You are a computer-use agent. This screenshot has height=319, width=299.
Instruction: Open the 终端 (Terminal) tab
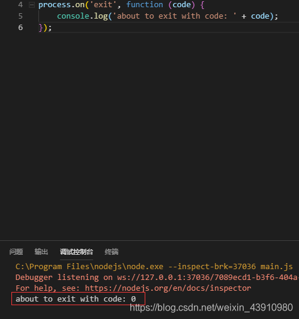[112, 252]
